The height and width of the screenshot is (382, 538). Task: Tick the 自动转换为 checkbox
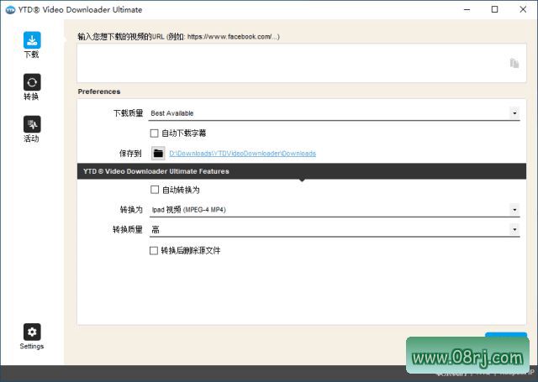155,190
